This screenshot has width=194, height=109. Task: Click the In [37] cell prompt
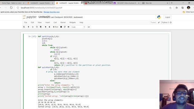click(x=32, y=36)
